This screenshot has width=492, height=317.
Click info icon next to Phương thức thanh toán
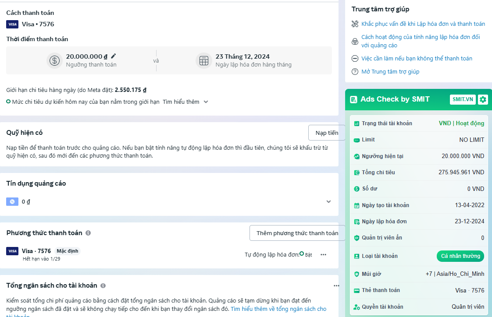point(88,233)
